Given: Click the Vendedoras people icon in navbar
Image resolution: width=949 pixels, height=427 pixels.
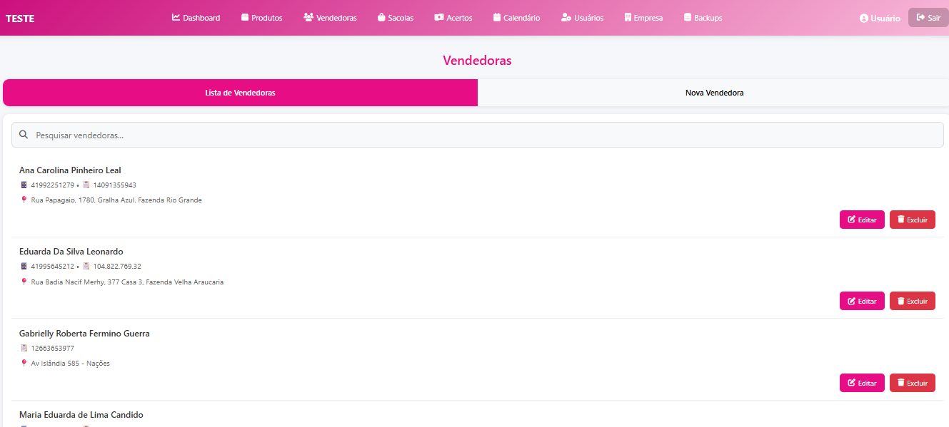Looking at the screenshot, I should [308, 17].
